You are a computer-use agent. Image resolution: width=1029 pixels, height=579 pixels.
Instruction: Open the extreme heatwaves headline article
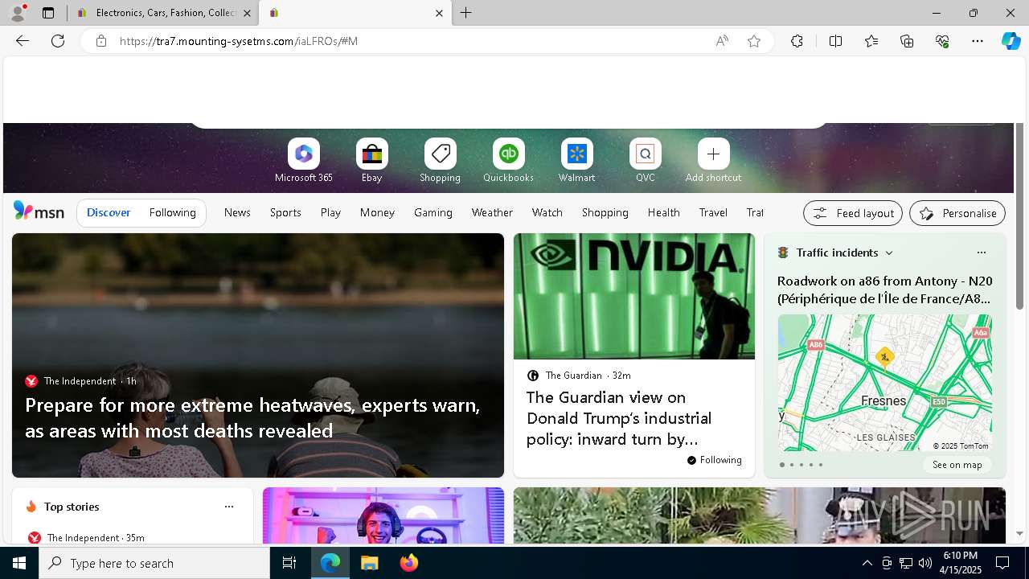click(x=252, y=417)
